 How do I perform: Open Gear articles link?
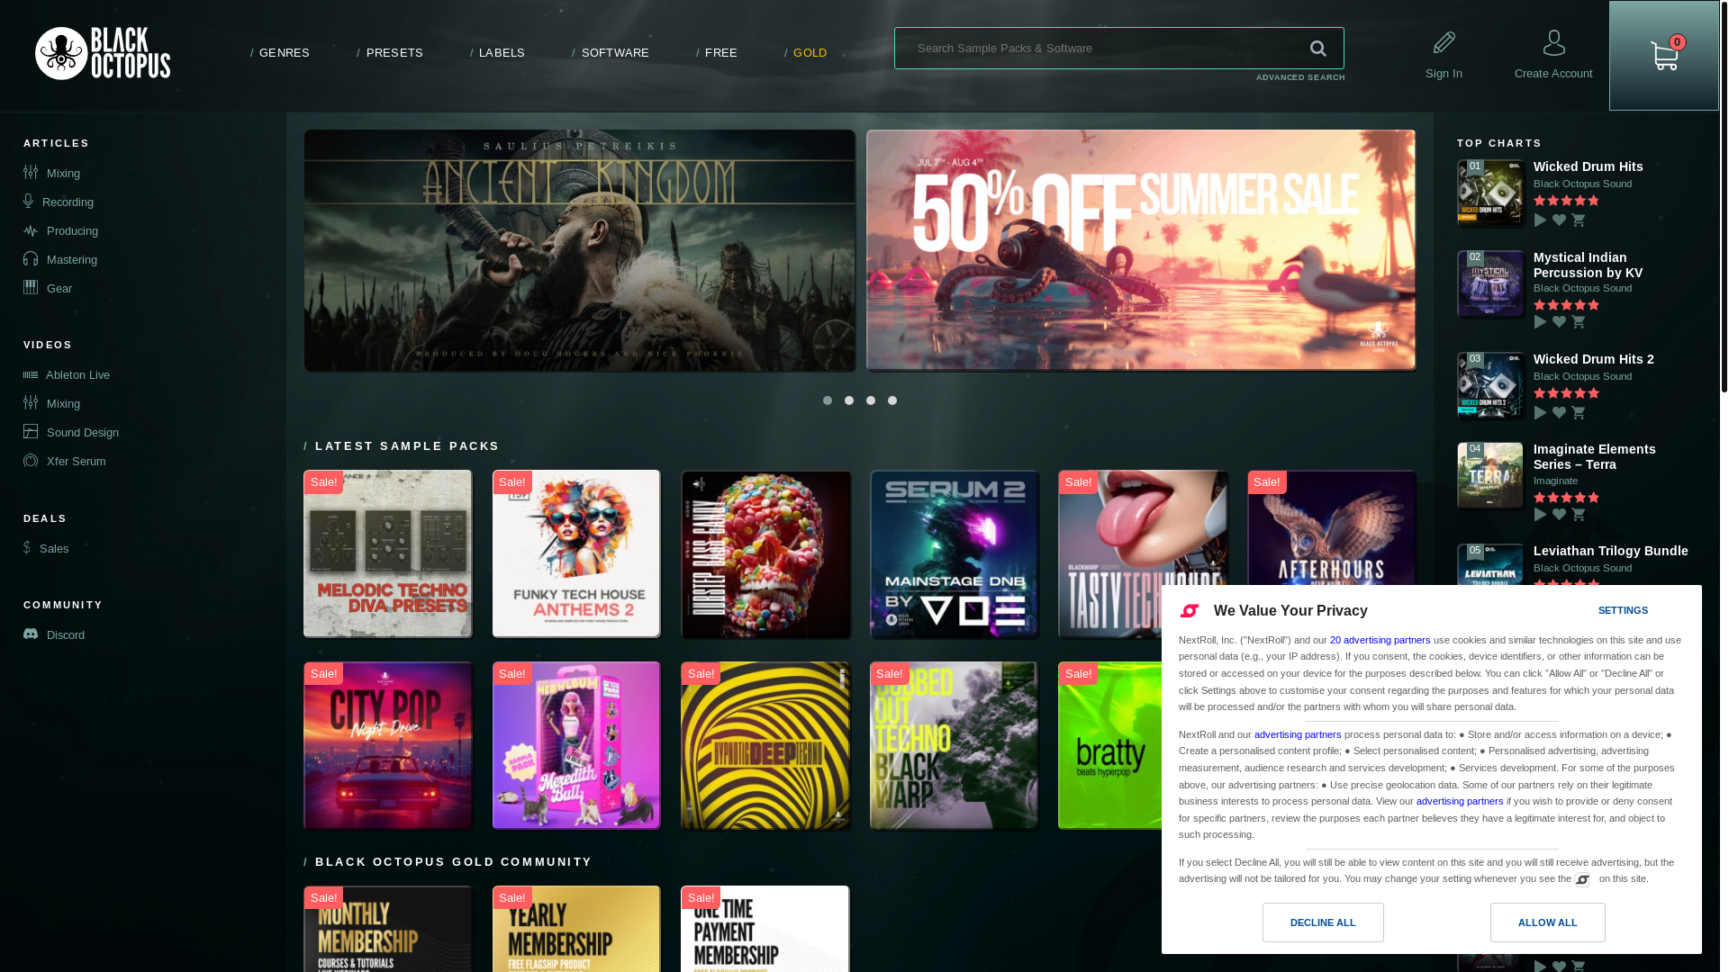[x=48, y=288]
